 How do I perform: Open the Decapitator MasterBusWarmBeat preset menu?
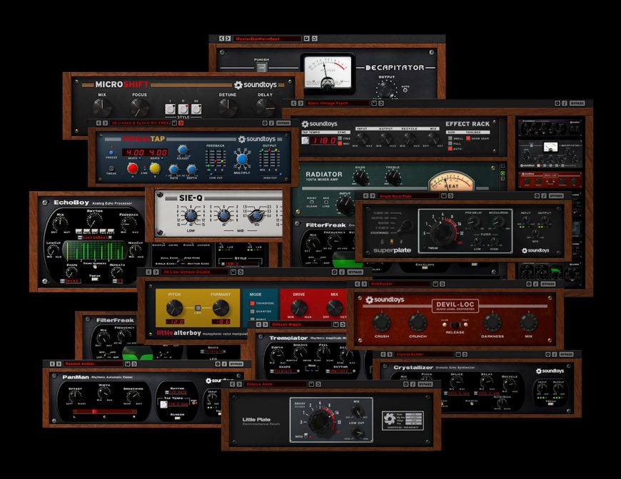[266, 38]
